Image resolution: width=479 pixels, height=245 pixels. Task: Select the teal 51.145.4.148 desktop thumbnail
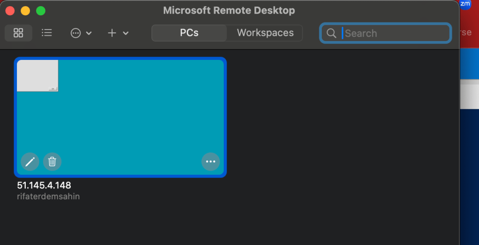120,117
